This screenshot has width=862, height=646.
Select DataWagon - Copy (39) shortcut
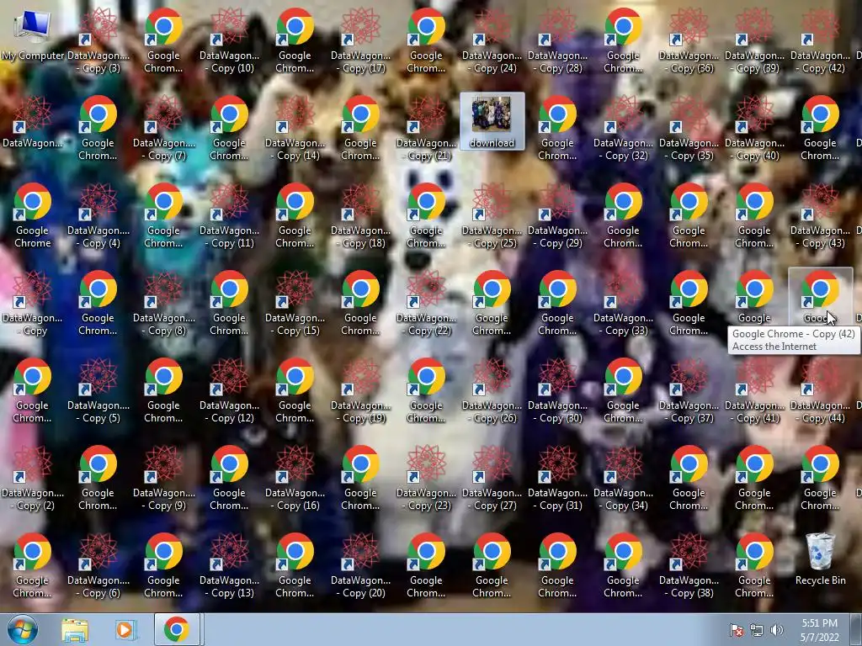[x=755, y=40]
